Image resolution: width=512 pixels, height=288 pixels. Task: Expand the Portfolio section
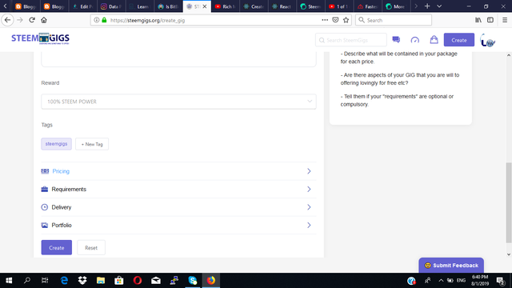[x=178, y=225]
